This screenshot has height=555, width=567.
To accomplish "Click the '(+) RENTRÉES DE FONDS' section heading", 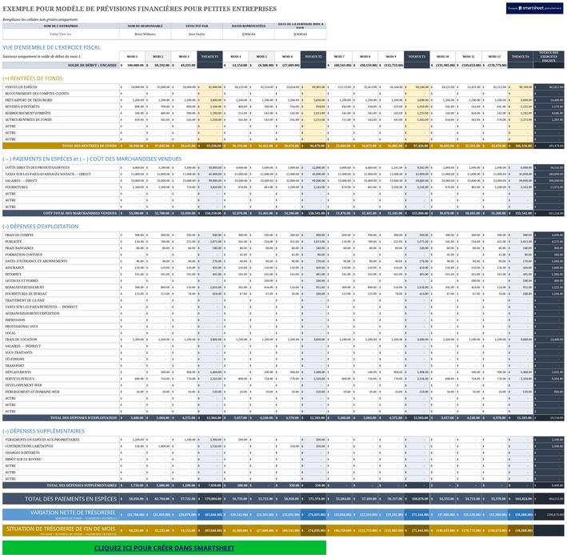I will [33, 78].
